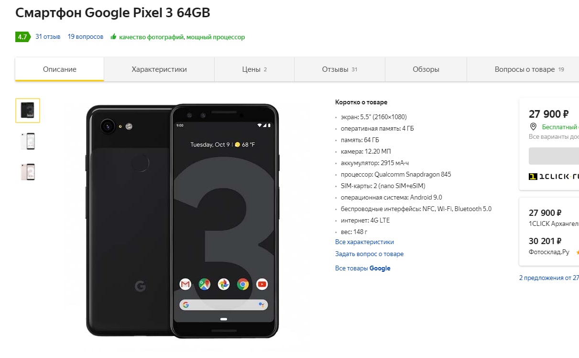Select the black Pixel 3 thumbnail
Image resolution: width=579 pixels, height=358 pixels.
tap(28, 111)
